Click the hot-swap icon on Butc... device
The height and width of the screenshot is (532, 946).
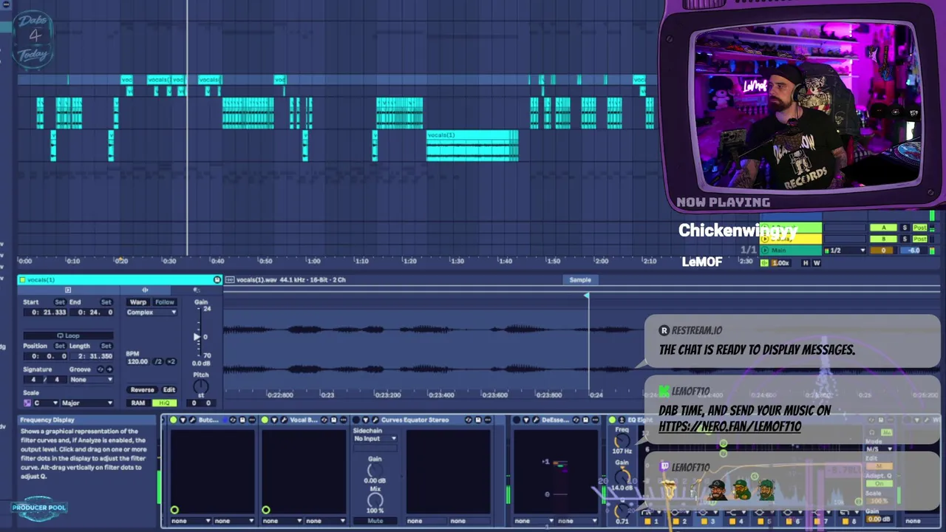233,420
